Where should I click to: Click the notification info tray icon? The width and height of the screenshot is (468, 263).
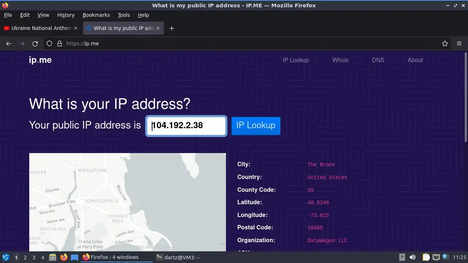click(445, 257)
